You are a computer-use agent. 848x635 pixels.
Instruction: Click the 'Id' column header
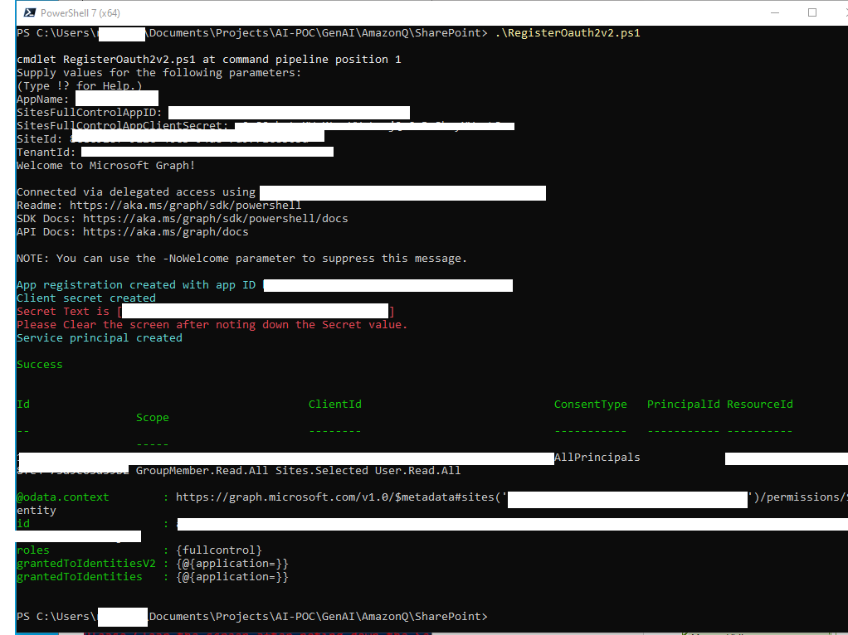coord(23,405)
